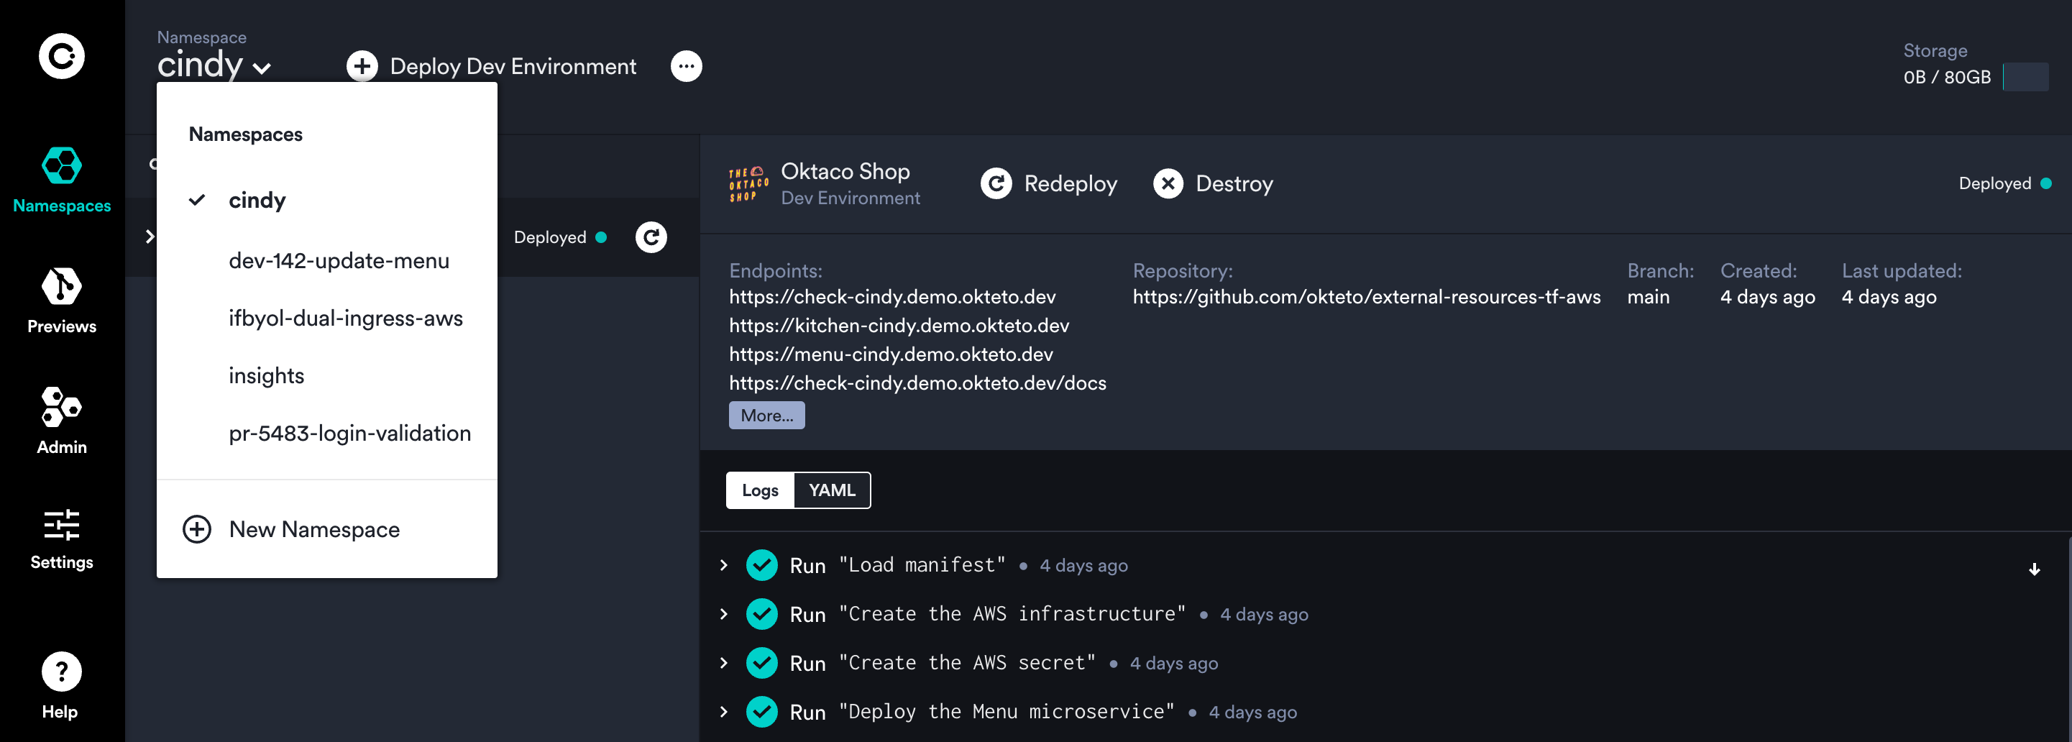
Task: Open the Namespaces section from the sidebar
Action: (61, 178)
